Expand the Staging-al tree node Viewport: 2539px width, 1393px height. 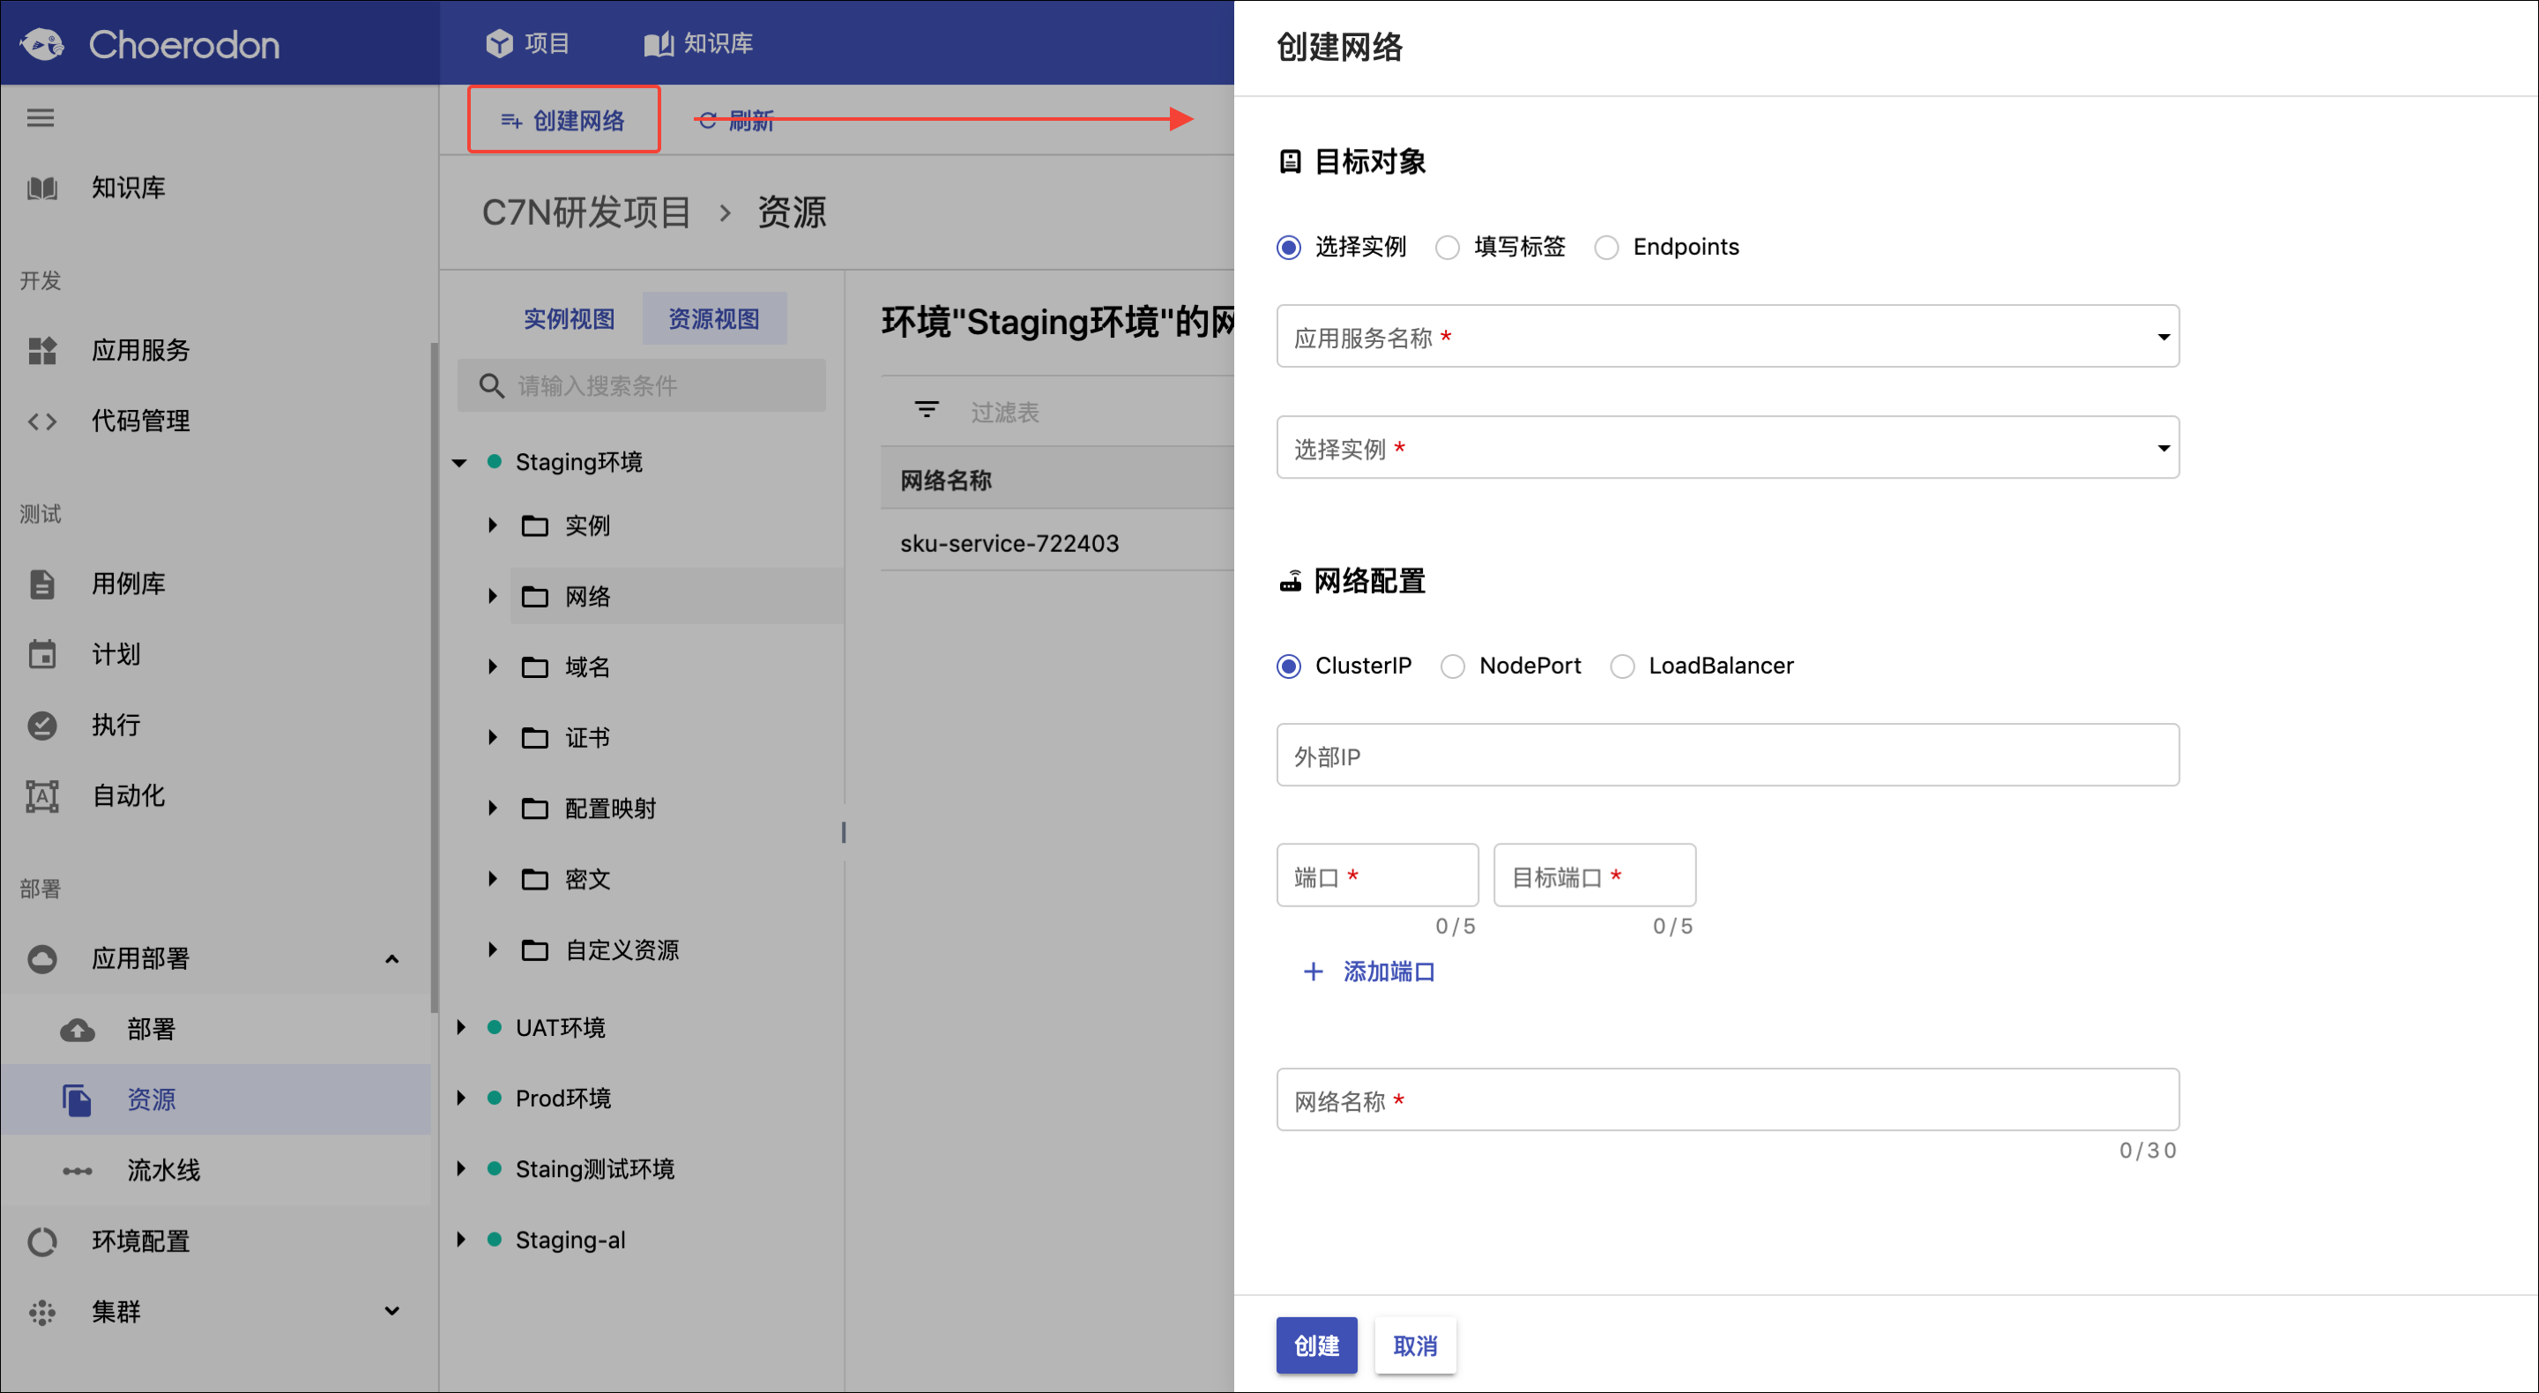coord(460,1240)
